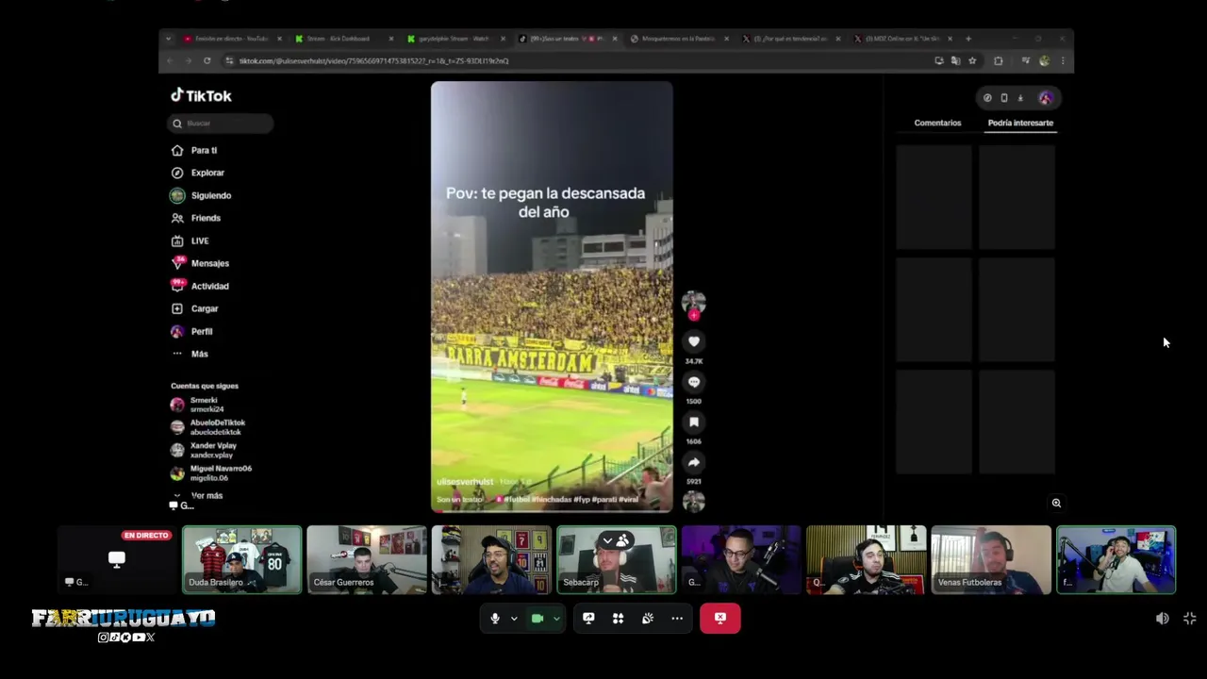
Task: Select Sebacarp video tile
Action: click(616, 560)
